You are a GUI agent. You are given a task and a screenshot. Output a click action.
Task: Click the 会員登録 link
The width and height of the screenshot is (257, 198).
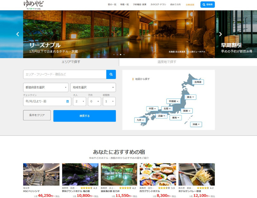click(x=190, y=5)
